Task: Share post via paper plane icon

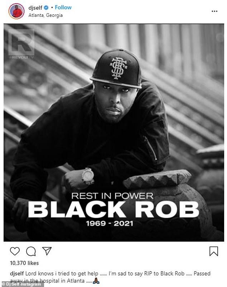Action: coord(47,251)
